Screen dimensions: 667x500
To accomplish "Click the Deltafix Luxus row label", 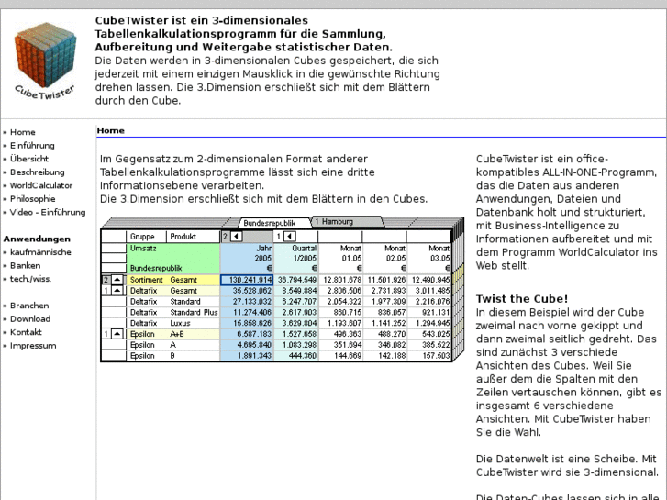I will pyautogui.click(x=173, y=324).
